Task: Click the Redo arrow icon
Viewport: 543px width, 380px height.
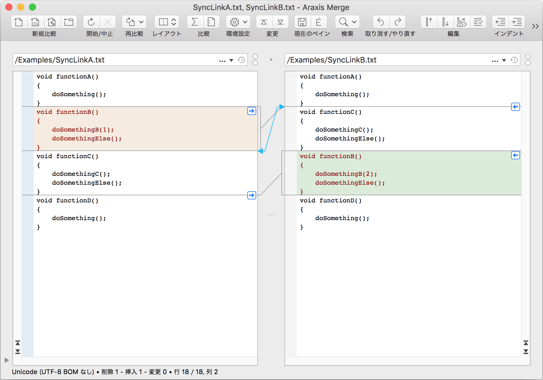Action: pyautogui.click(x=398, y=22)
